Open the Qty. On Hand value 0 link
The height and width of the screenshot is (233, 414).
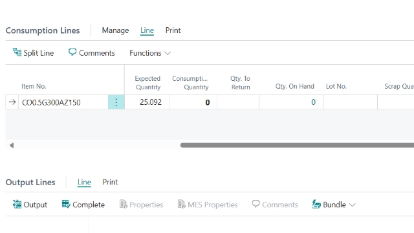pyautogui.click(x=313, y=102)
